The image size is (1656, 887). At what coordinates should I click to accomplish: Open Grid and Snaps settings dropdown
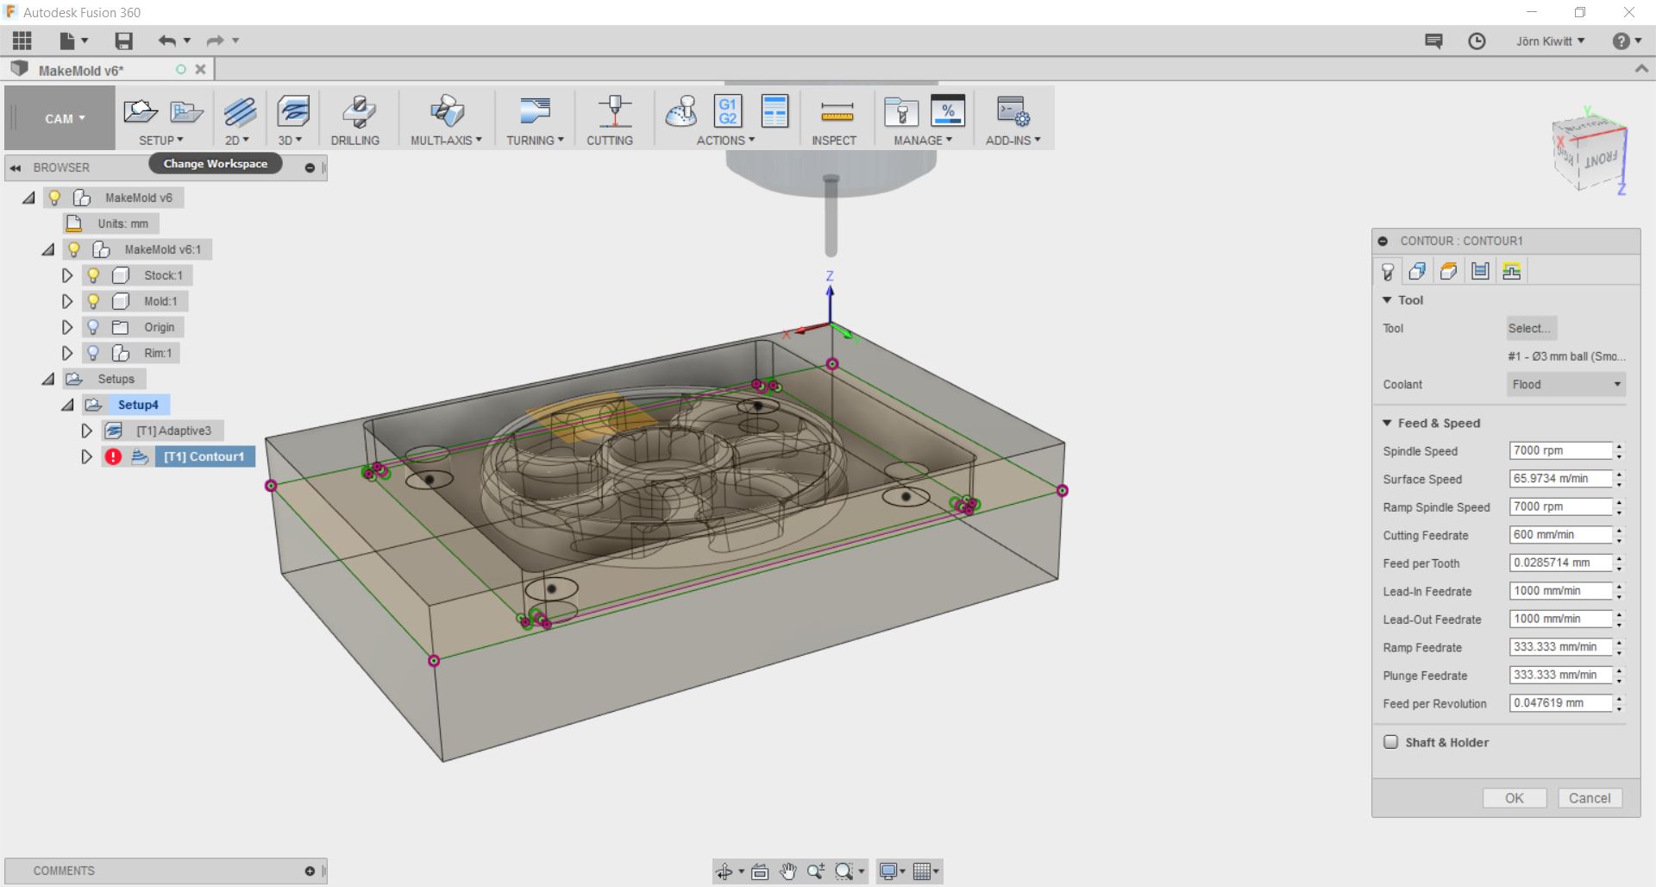tap(925, 871)
